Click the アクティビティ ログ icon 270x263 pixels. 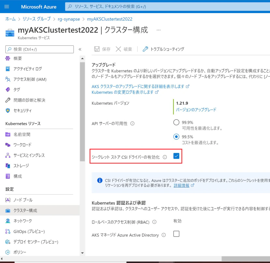coord(8,69)
